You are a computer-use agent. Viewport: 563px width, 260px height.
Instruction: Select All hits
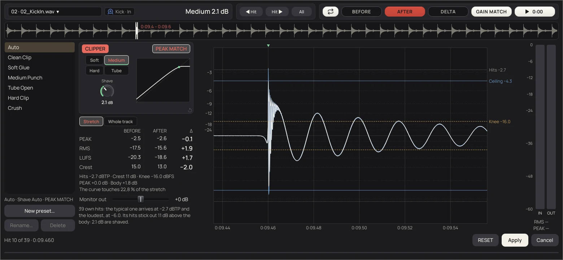click(301, 12)
